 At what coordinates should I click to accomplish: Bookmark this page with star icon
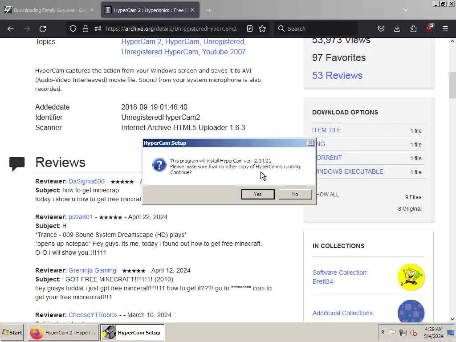(262, 28)
